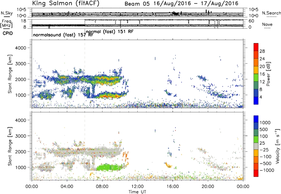Click the green velocity patch near 08:00–10:00
This screenshot has width=281, height=194.
109,168
